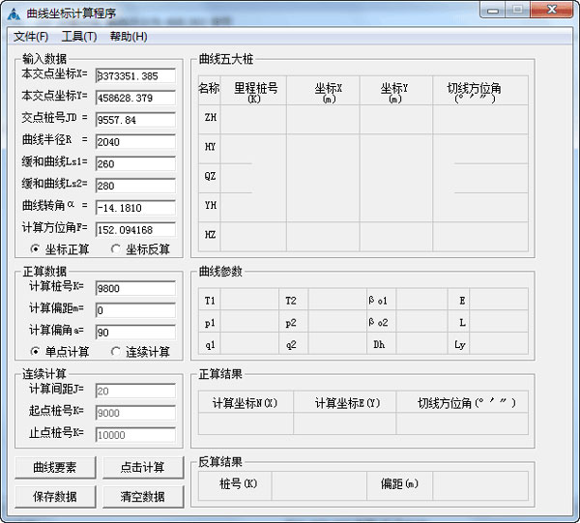Focus the 本交点坐标Y input field
580x523 pixels.
[134, 98]
